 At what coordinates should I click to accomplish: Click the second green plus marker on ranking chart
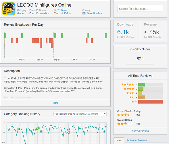click(x=38, y=128)
